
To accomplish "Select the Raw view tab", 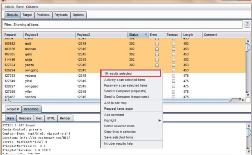I will tap(11, 118).
